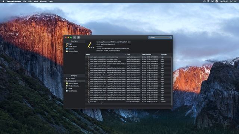This screenshot has width=239, height=134.
Task: Open the Edit menu
Action: [x=30, y=1]
